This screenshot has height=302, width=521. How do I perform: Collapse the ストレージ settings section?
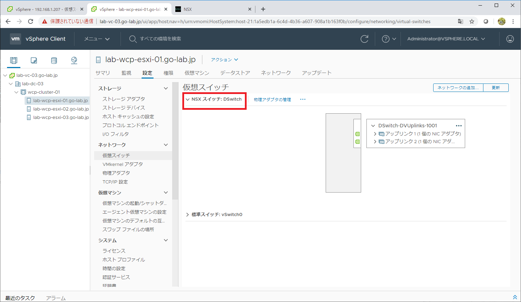(x=166, y=88)
